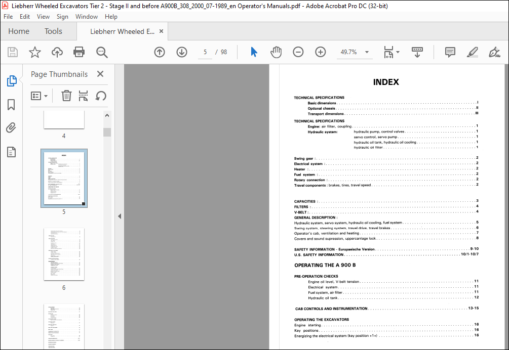Open Bookmarks sidebar panel

coord(11,105)
